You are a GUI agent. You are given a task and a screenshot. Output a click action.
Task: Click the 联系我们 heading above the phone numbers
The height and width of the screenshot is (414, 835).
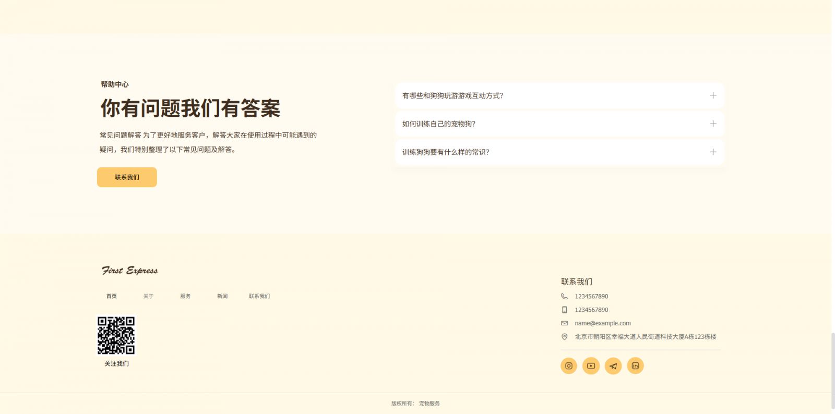tap(577, 282)
